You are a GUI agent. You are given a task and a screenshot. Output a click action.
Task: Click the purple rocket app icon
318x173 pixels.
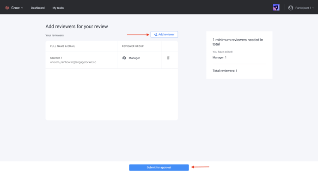[x=276, y=7]
